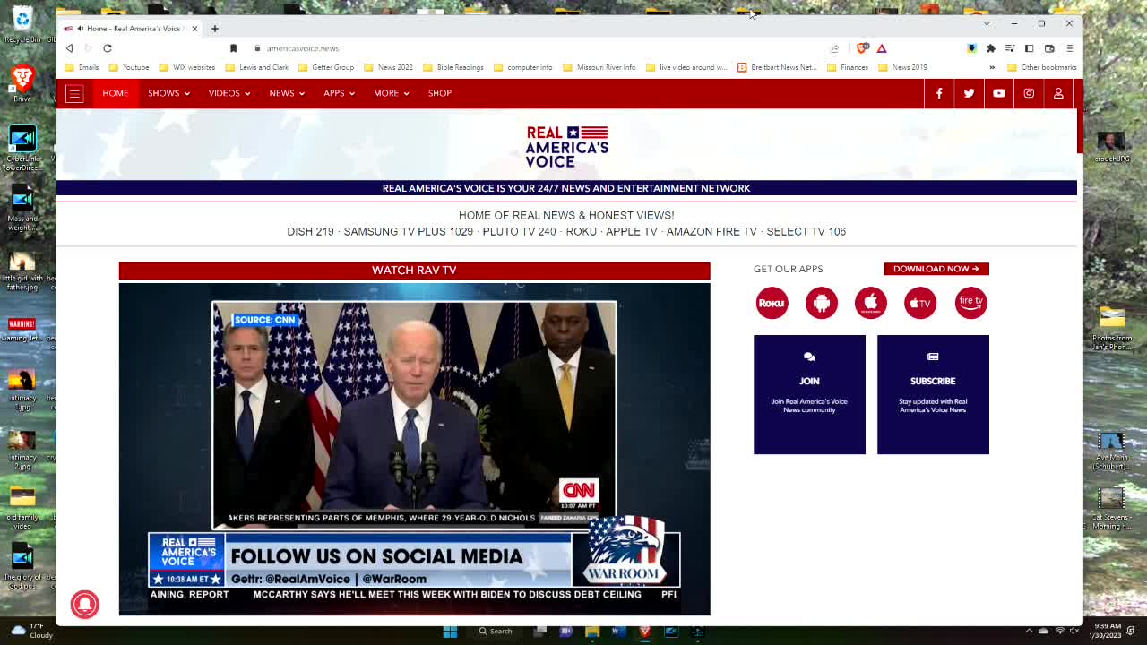Open the hamburger menu on the site navbar
This screenshot has width=1147, height=645.
(x=74, y=93)
